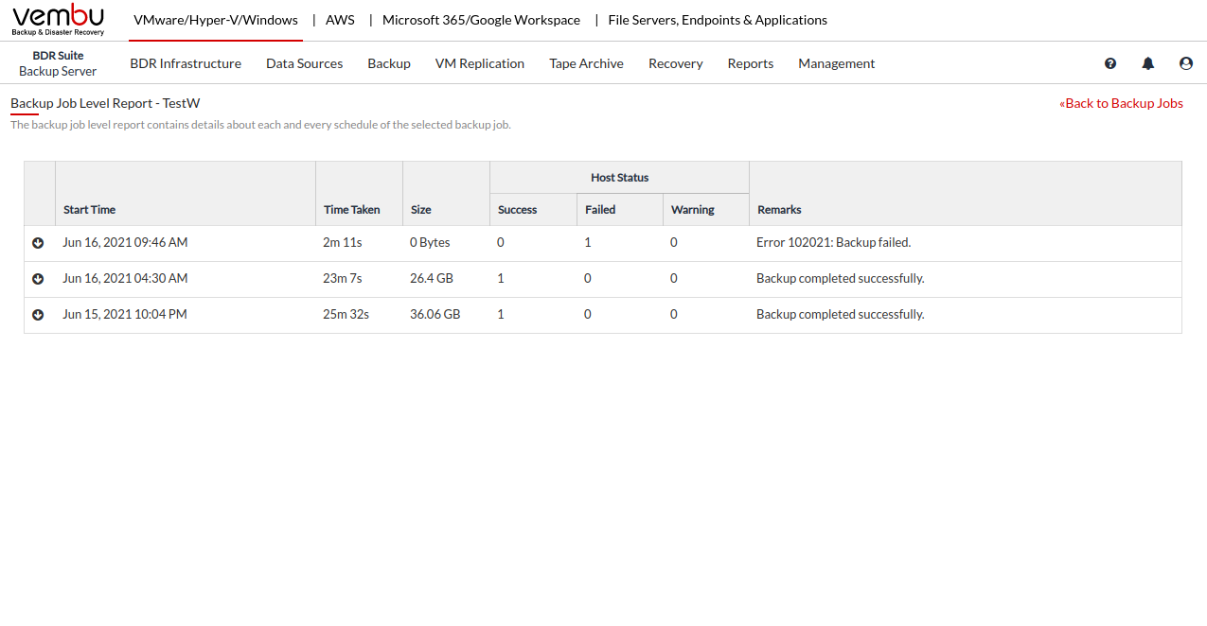The width and height of the screenshot is (1207, 626).
Task: Open the Management menu
Action: [836, 63]
